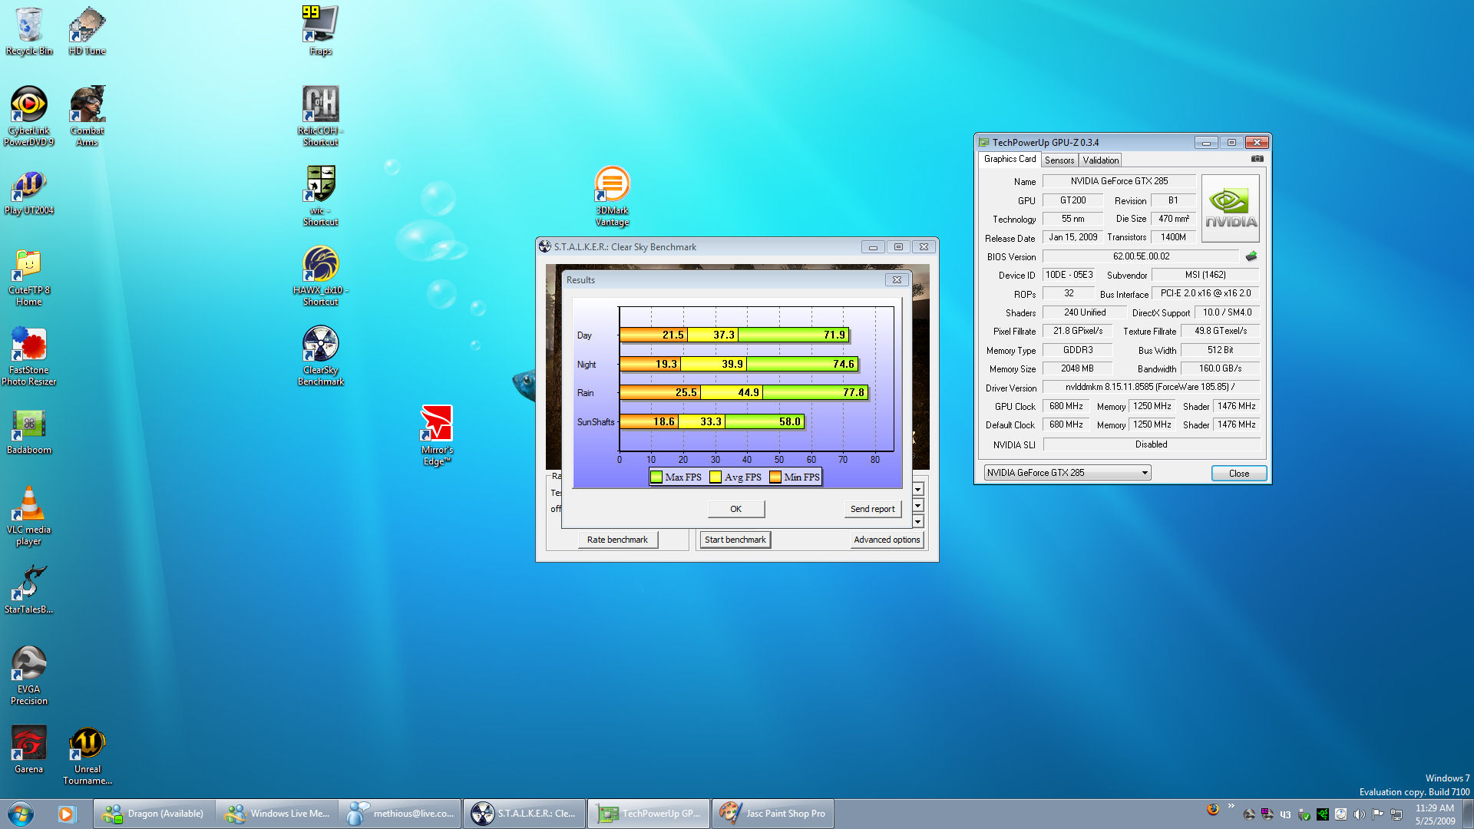
Task: Switch to TechPowerUp GPU-Z taskbar button
Action: pos(649,814)
